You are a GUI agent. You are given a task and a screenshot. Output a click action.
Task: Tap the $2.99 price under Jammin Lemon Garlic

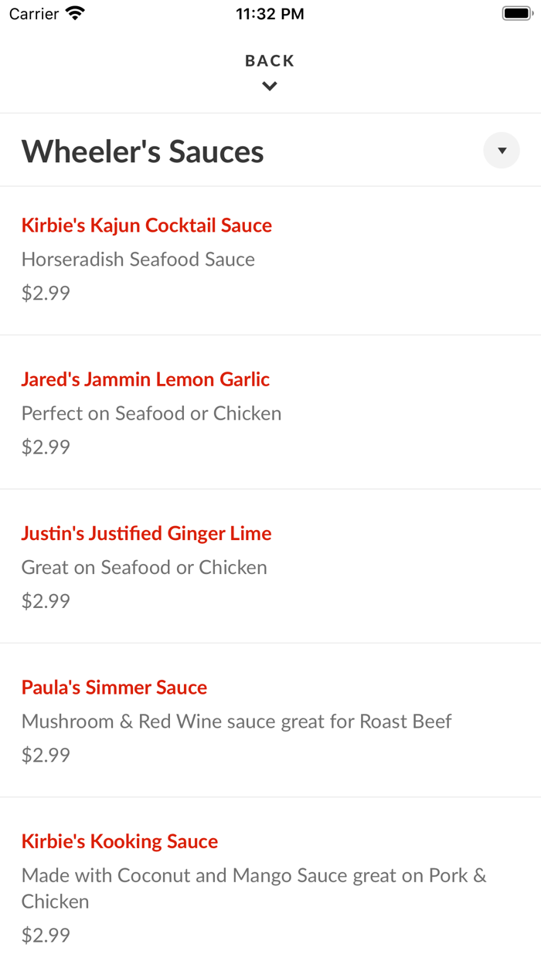click(x=46, y=447)
